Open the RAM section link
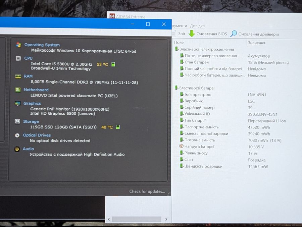This screenshot has height=227, width=302. click(28, 76)
